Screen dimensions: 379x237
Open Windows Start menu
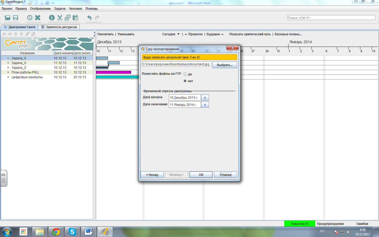pos(7,232)
